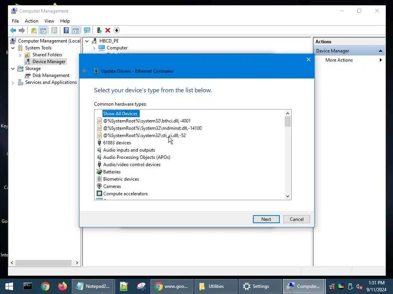Click the HBCD_PE computer name node
This screenshot has width=393, height=294.
[x=109, y=41]
